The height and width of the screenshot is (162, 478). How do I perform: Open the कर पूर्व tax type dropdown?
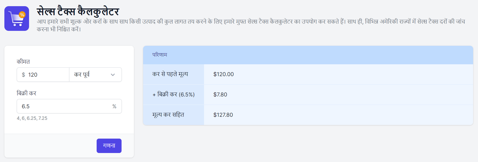tap(95, 75)
